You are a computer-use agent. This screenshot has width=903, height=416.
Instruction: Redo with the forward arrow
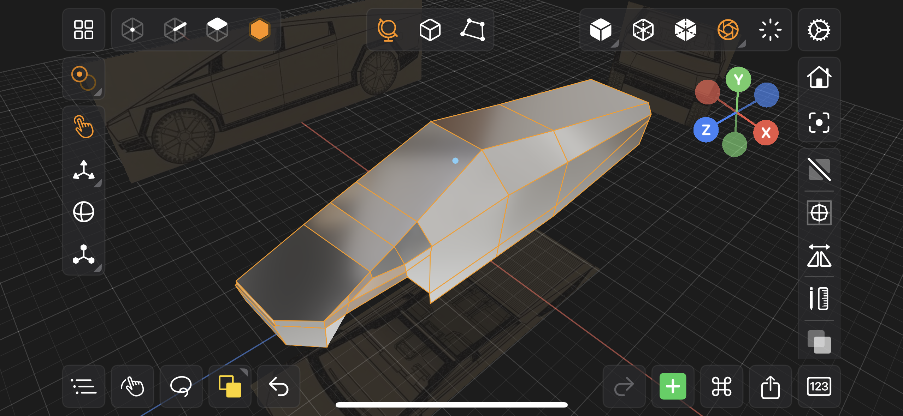point(624,386)
